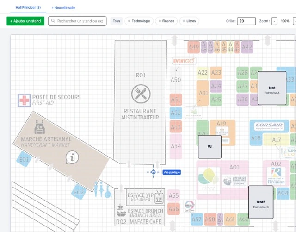The image size is (296, 232).
Task: Click stand A25
Action: tap(216, 100)
